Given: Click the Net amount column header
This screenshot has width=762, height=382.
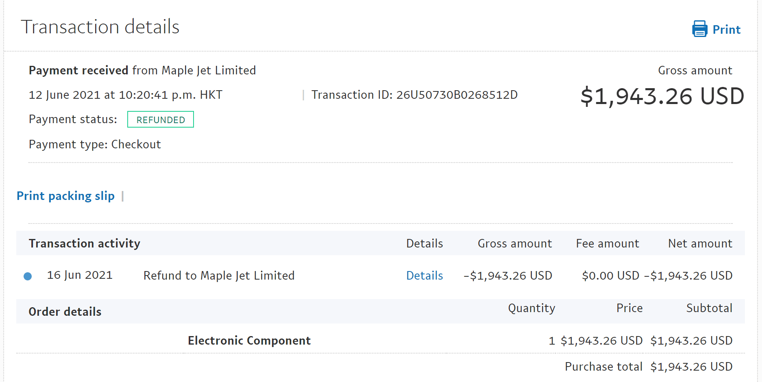Looking at the screenshot, I should pos(700,243).
